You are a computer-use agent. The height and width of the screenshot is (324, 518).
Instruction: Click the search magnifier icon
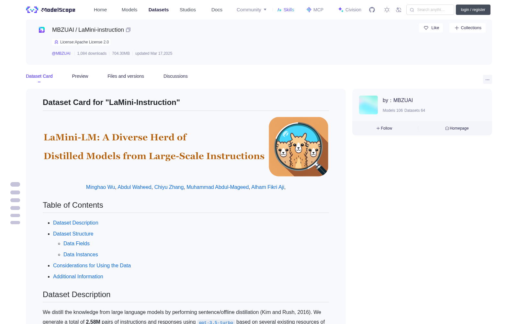coord(412,10)
